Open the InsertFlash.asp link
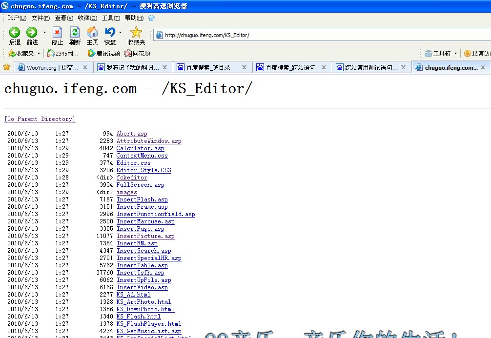This screenshot has height=338, width=491. [142, 199]
